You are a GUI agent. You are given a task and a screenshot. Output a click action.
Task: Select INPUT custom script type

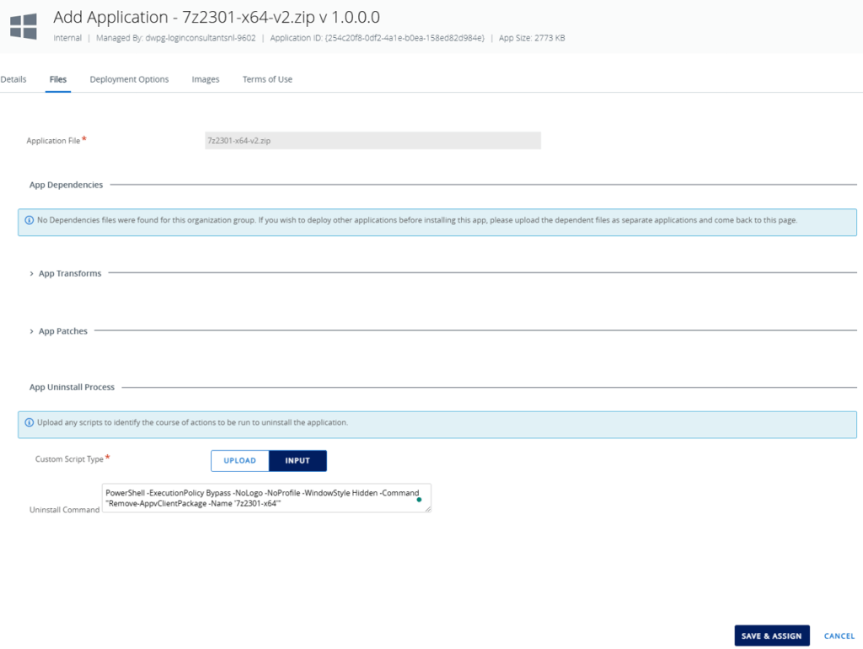(297, 460)
